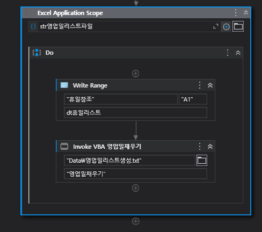Viewport: 262px width, 232px height.
Task: Open the Write Range options menu
Action: click(200, 85)
